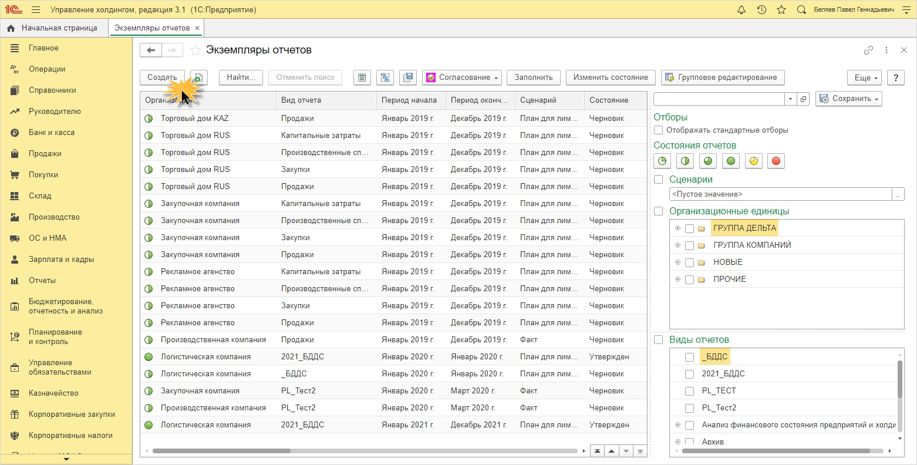Click the Изменить состояние button
The height and width of the screenshot is (465, 917).
[611, 77]
